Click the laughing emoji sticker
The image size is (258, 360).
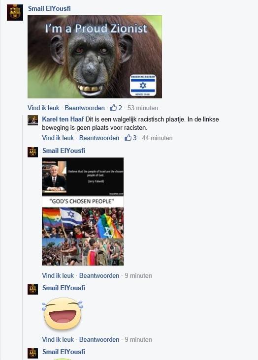63,314
